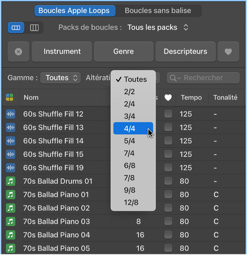
Task: Switch to column view icon
Action: point(34,28)
